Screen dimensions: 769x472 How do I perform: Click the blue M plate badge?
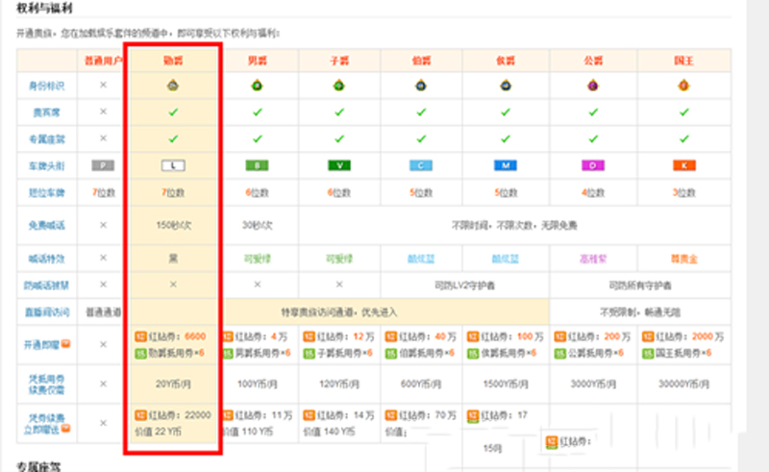coord(506,166)
